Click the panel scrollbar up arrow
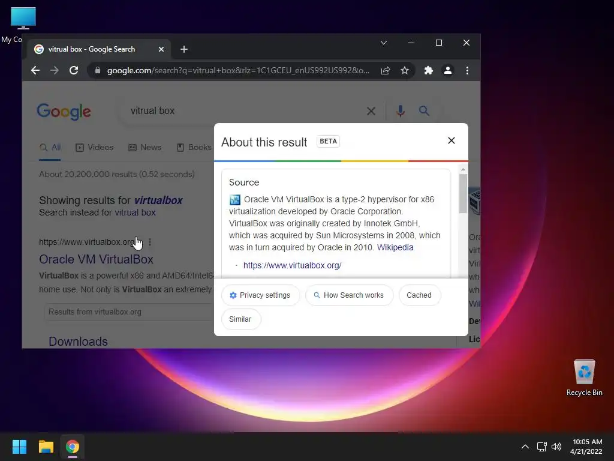 pos(463,169)
